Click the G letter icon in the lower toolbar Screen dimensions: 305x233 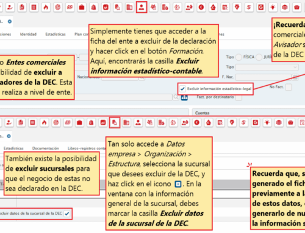256,122
